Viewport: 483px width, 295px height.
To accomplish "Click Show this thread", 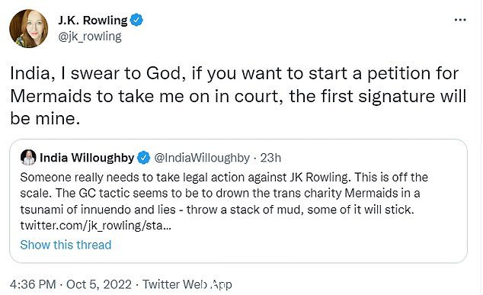I will coord(66,245).
